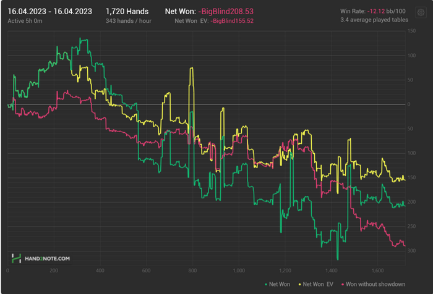Click the topmost 150 label on the y-axis
This screenshot has height=294, width=433.
[411, 31]
